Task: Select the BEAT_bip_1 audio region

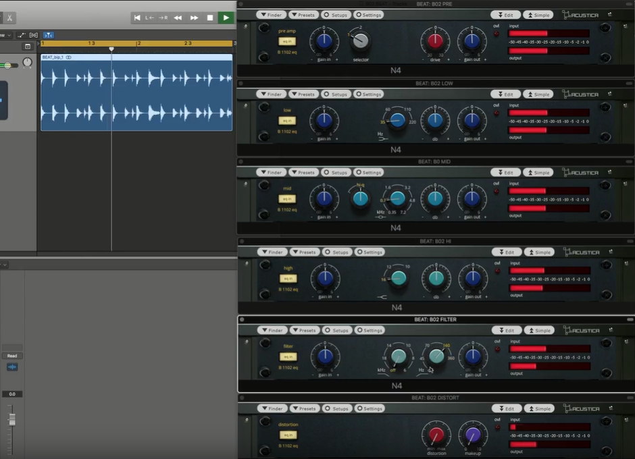Action: pos(136,92)
